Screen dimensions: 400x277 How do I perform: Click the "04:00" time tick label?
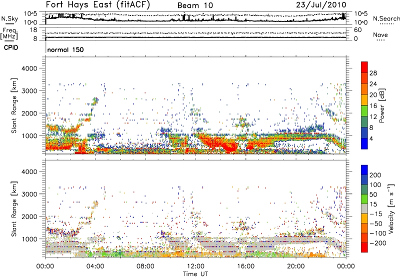95,266
